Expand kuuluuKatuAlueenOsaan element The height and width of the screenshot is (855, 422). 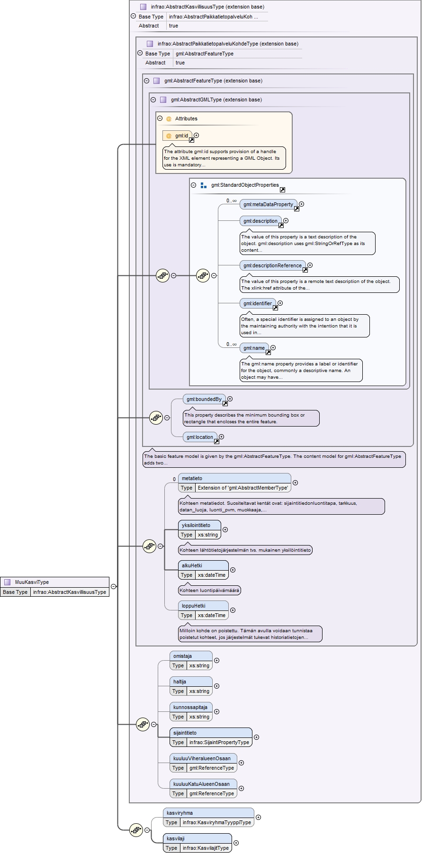[x=241, y=788]
